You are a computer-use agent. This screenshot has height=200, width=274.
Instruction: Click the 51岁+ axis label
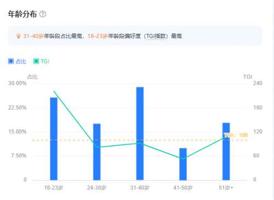click(226, 187)
